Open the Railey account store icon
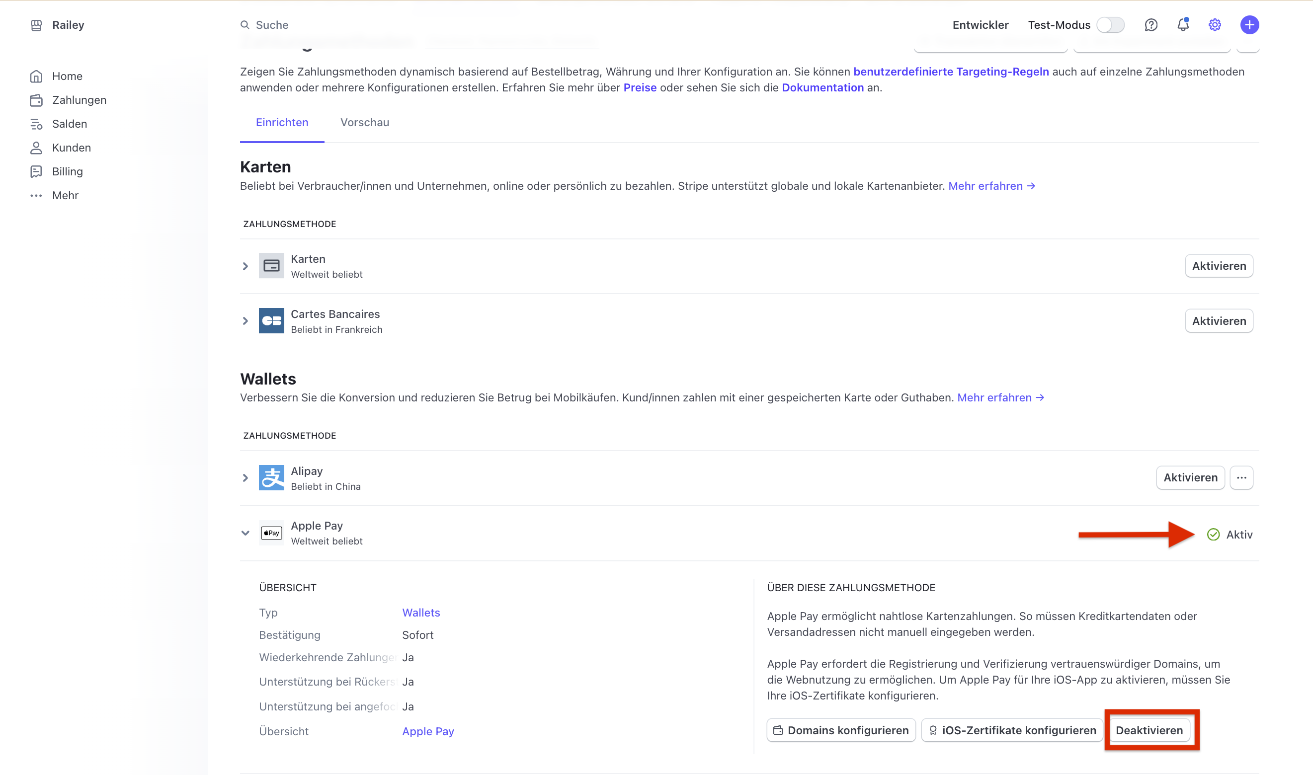Screen dimensions: 1313x775 [x=36, y=25]
